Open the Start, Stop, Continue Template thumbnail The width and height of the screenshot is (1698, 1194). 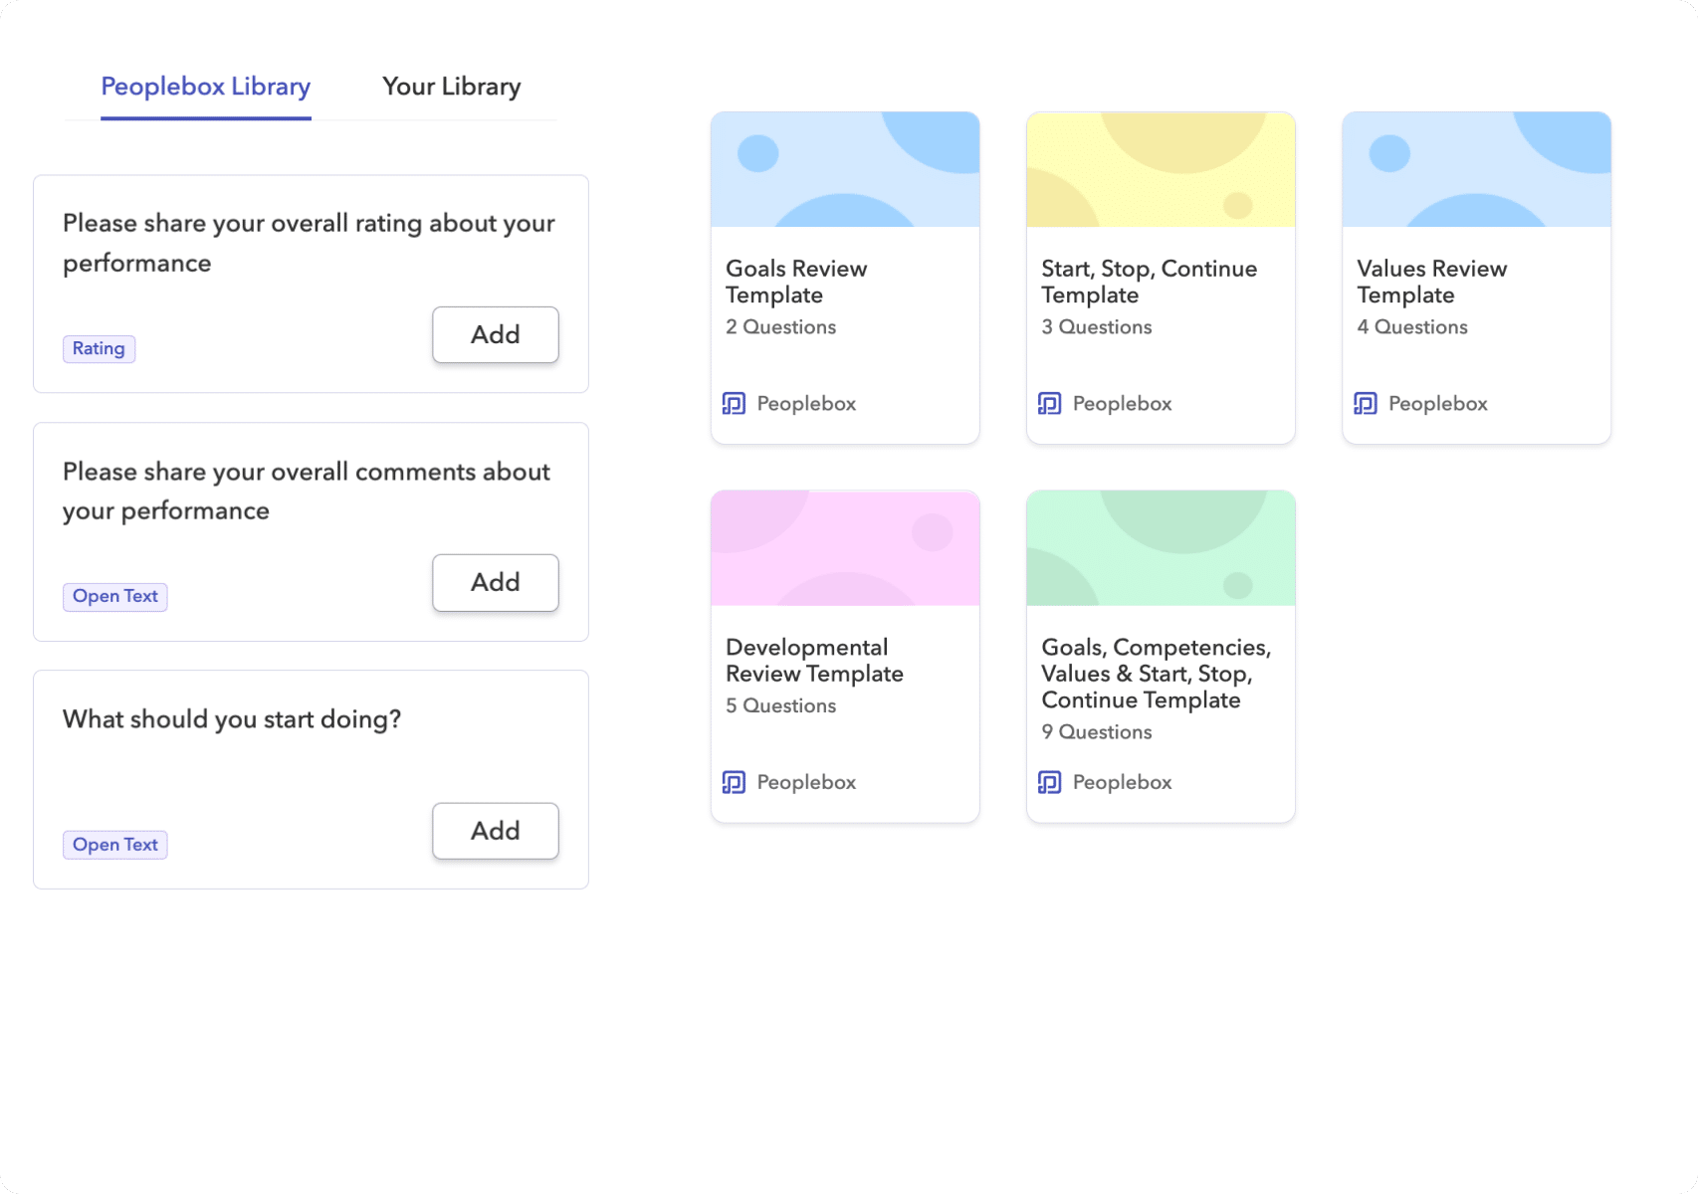[1161, 169]
